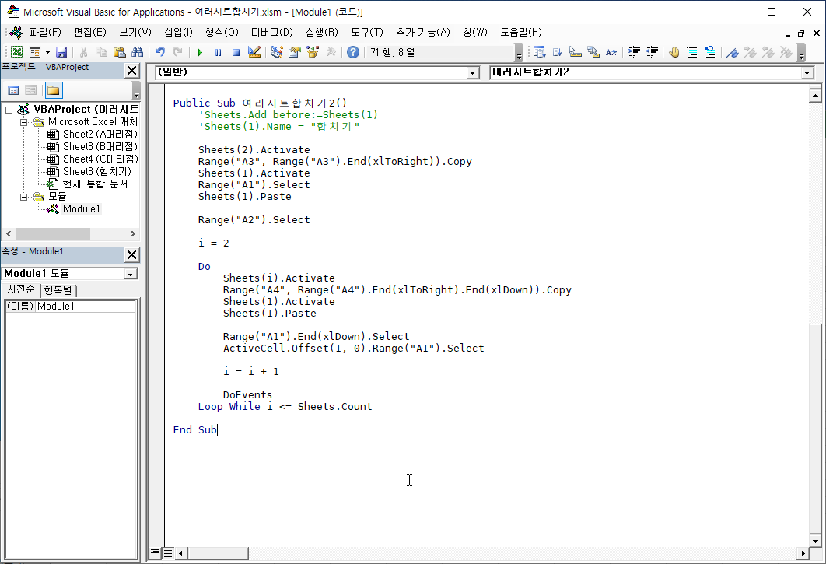The width and height of the screenshot is (826, 564).
Task: Select Sheet2 (A대리점) in project tree
Action: (100, 134)
